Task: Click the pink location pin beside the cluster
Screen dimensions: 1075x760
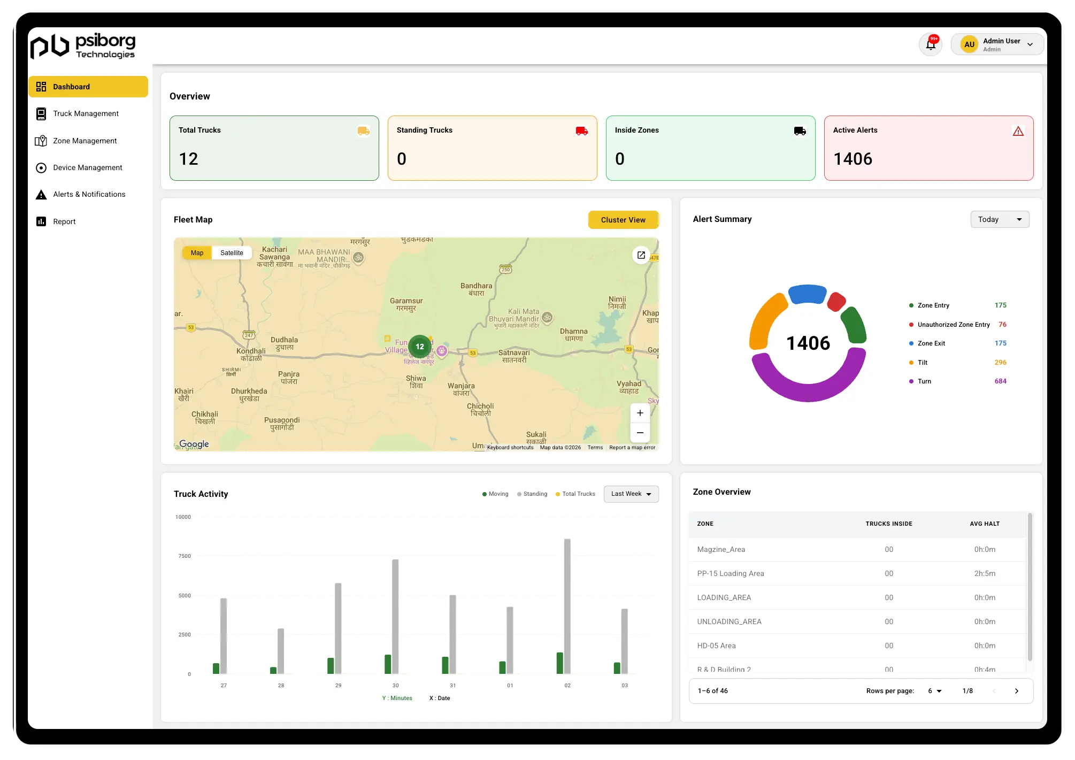Action: [442, 351]
